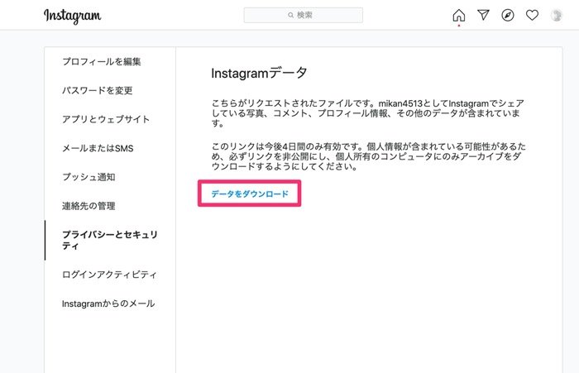Click the magnifier icon in search box

pos(290,15)
